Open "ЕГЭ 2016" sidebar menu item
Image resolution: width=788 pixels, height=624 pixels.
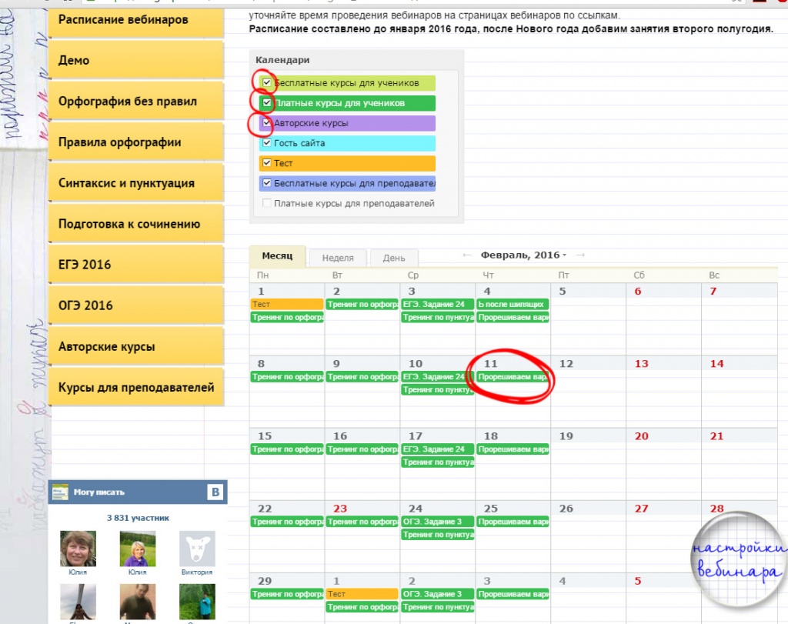[136, 265]
